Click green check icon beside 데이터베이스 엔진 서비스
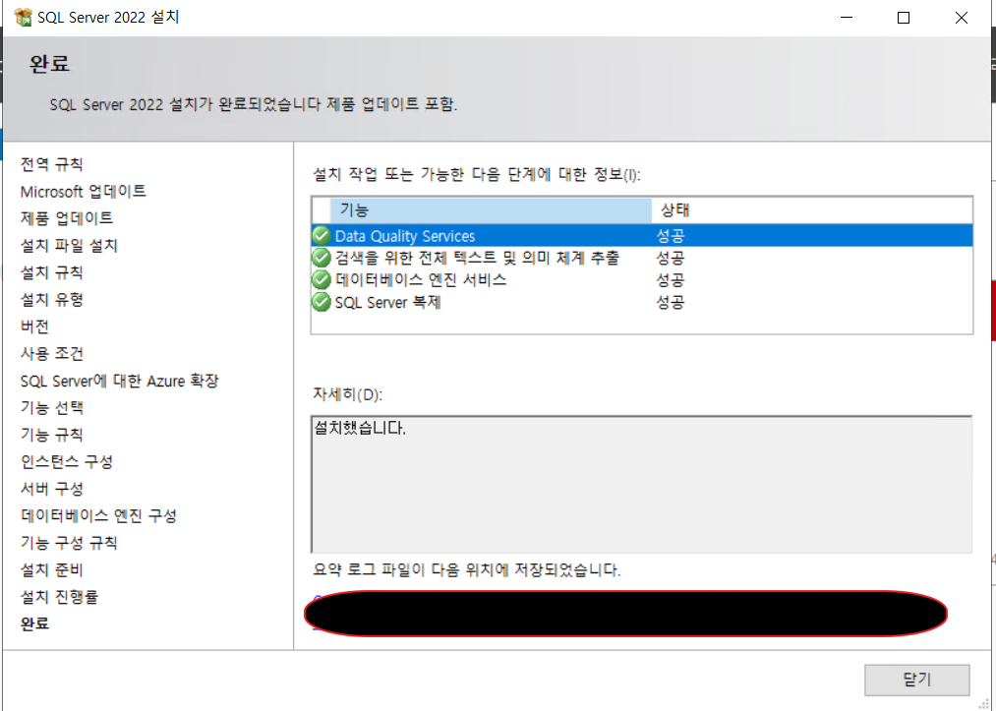The height and width of the screenshot is (711, 996). click(x=322, y=279)
